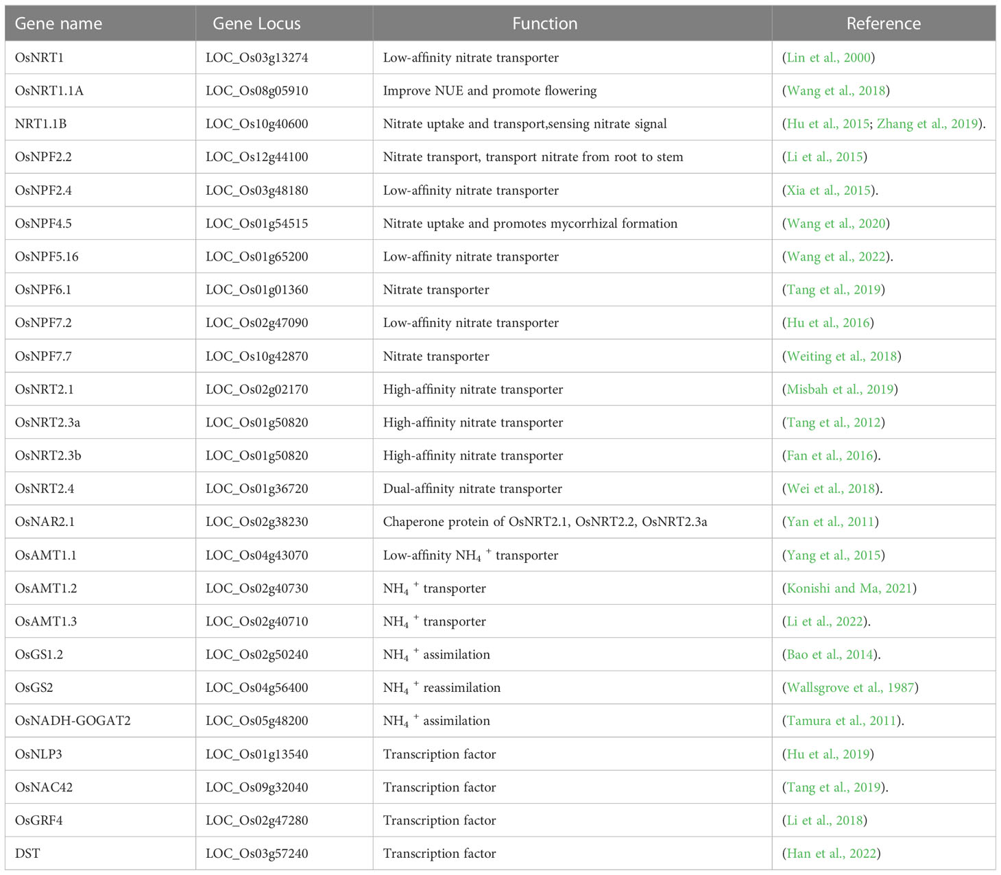
Task: Follow the Li et al., 2022 link
Action: pyautogui.click(x=825, y=621)
